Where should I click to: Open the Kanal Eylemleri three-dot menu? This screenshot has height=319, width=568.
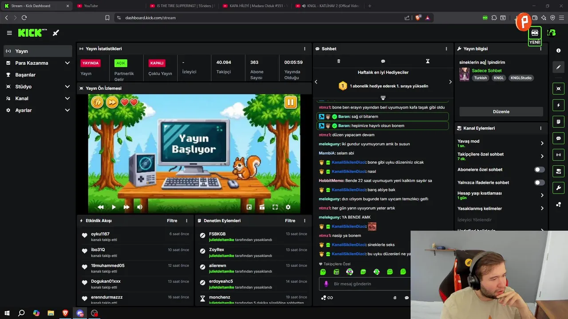pyautogui.click(x=540, y=128)
